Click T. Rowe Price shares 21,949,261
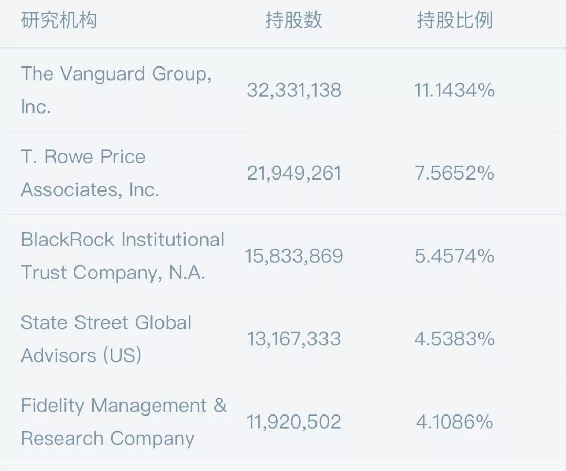566x471 pixels. (294, 173)
